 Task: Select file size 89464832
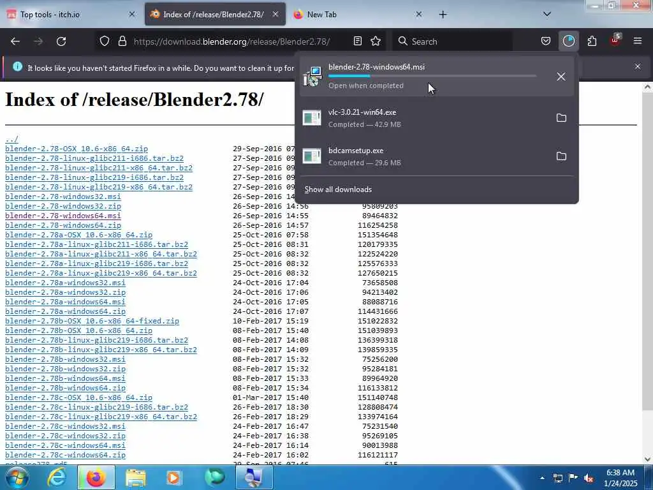click(380, 216)
